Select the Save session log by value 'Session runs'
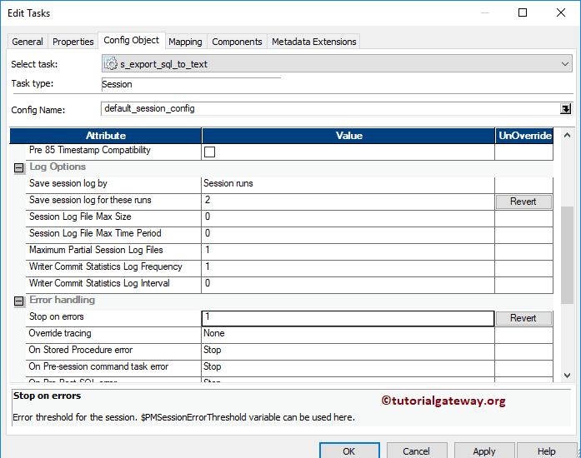 tap(348, 185)
